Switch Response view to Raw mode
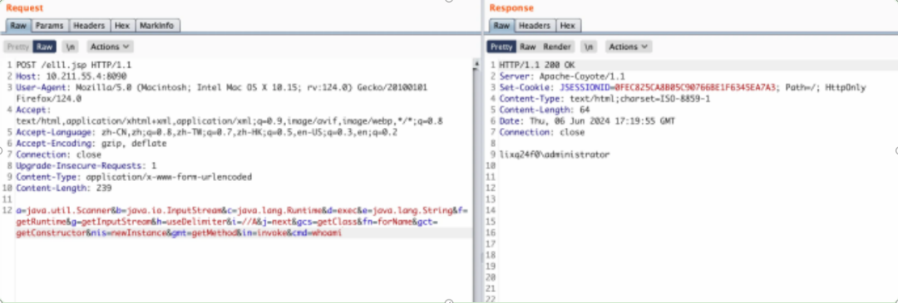The height and width of the screenshot is (303, 898). click(x=528, y=46)
